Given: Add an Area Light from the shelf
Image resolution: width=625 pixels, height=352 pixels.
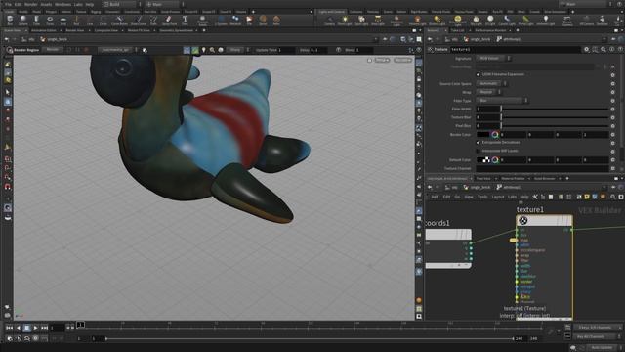Looking at the screenshot, I should [x=378, y=20].
